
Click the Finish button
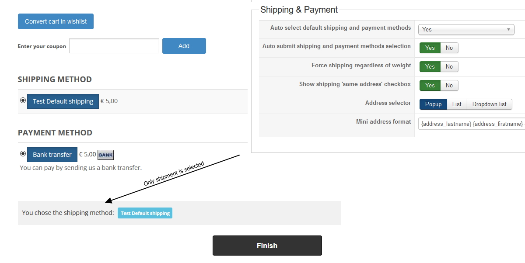tap(267, 246)
